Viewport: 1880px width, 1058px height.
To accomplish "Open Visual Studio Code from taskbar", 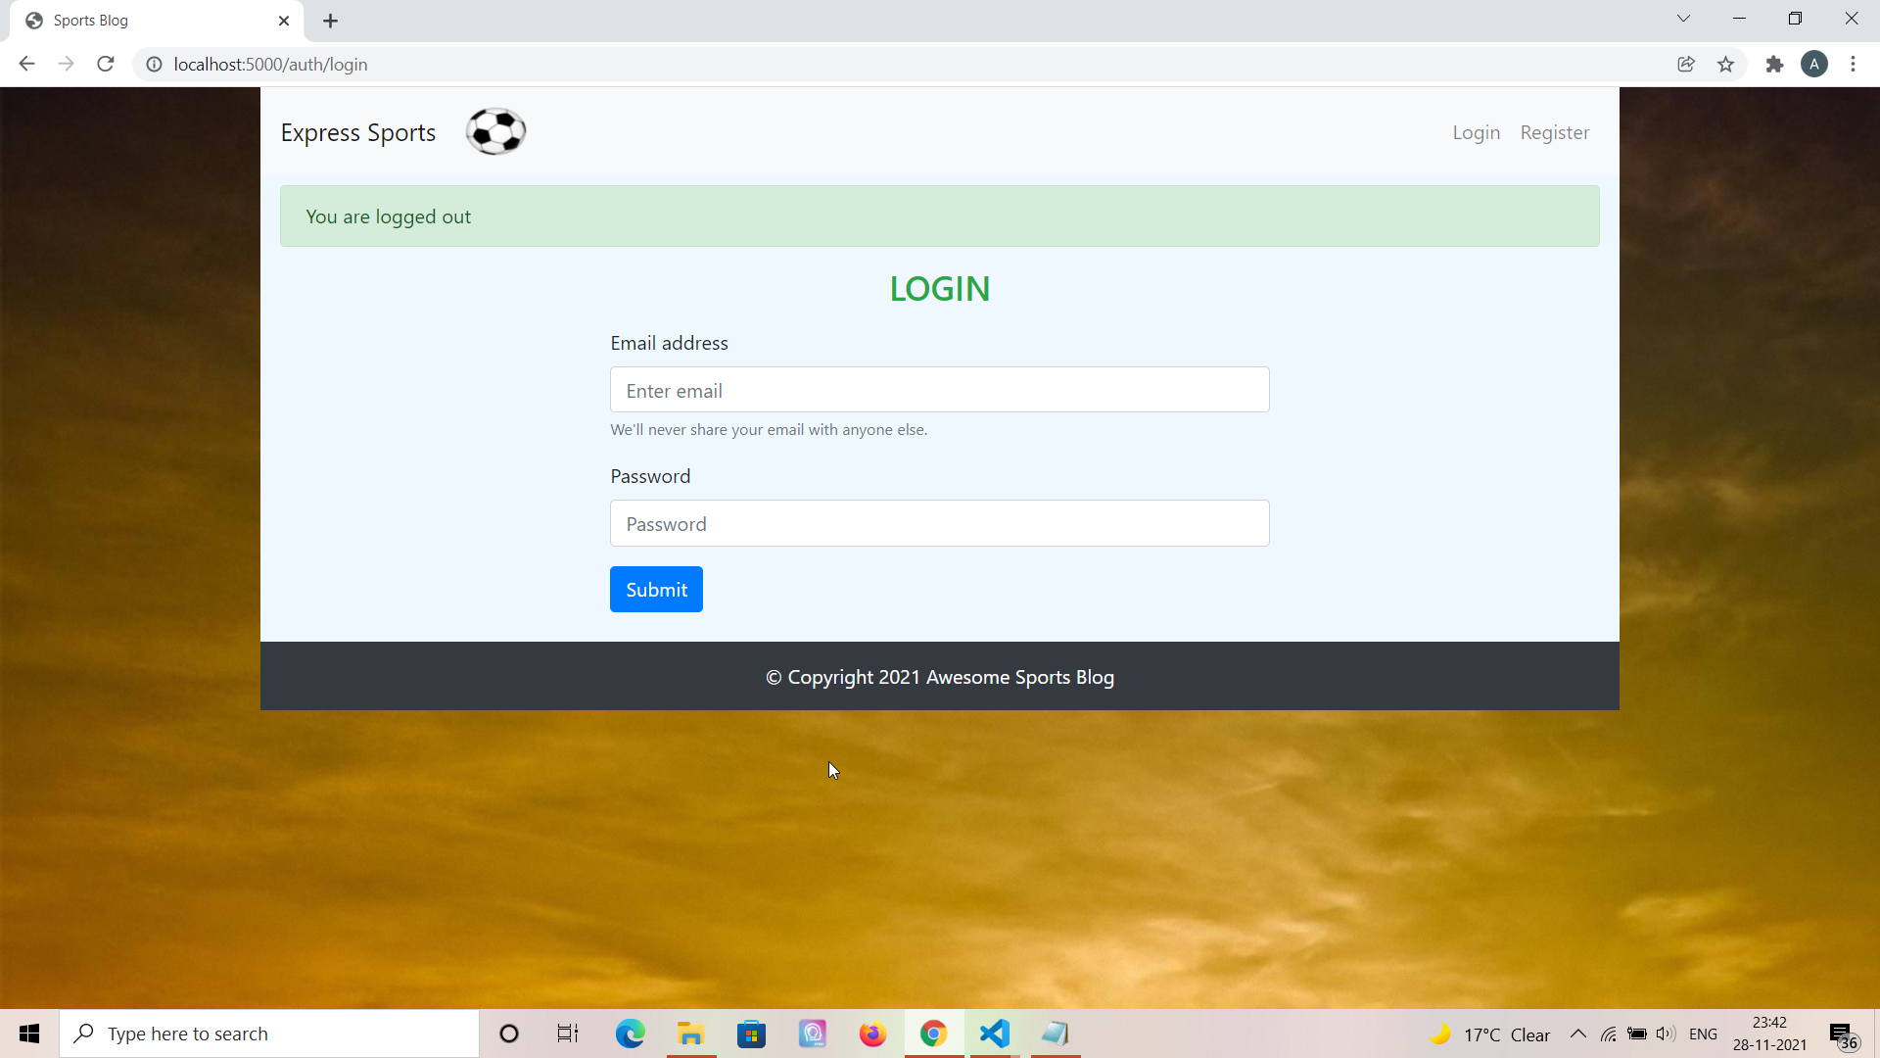I will click(994, 1034).
